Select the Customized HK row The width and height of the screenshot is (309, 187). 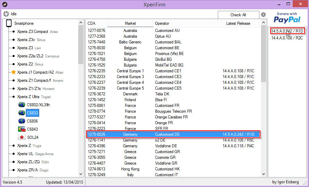coord(173,169)
